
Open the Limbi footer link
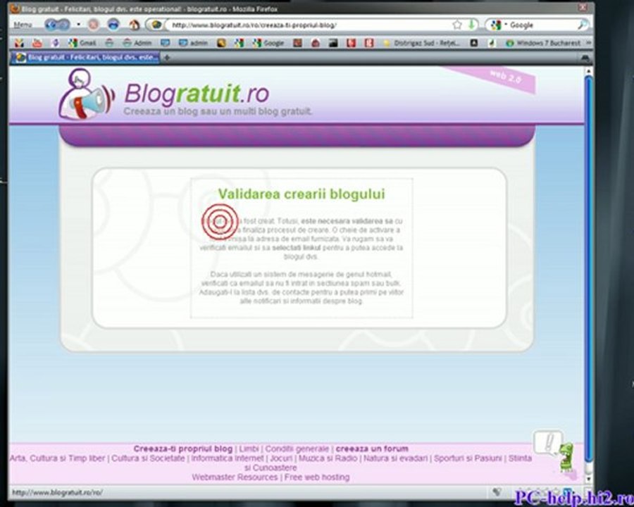pyautogui.click(x=249, y=449)
